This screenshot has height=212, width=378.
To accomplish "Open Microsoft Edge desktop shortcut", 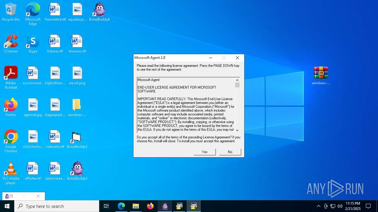I will pos(33,14).
